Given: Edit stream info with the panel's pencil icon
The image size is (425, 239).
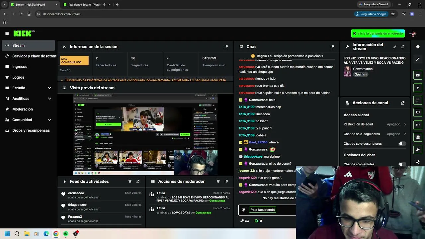Looking at the screenshot, I should [x=395, y=47].
